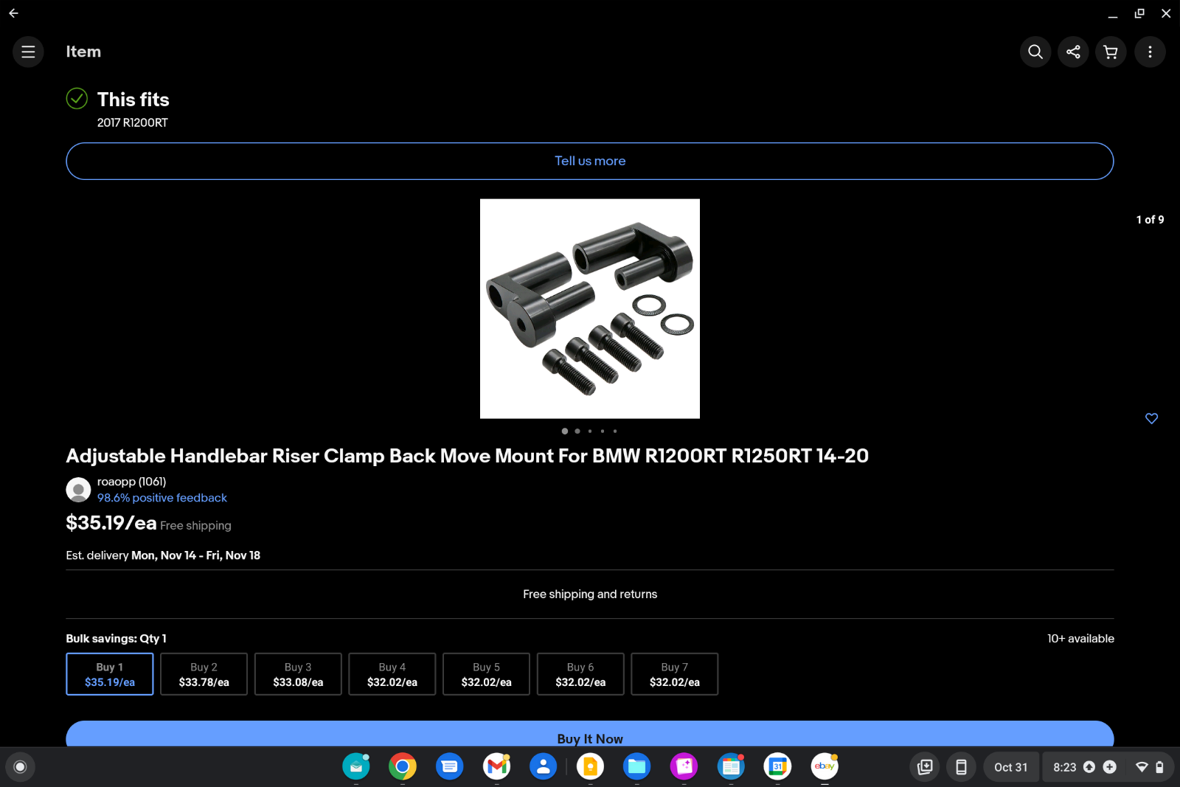Open Gmail from the shelf
The width and height of the screenshot is (1180, 787).
pos(496,767)
